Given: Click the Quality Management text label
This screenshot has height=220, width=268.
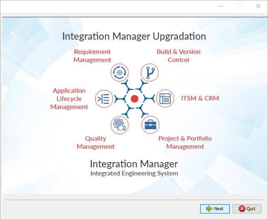Looking at the screenshot, I should pyautogui.click(x=96, y=143).
